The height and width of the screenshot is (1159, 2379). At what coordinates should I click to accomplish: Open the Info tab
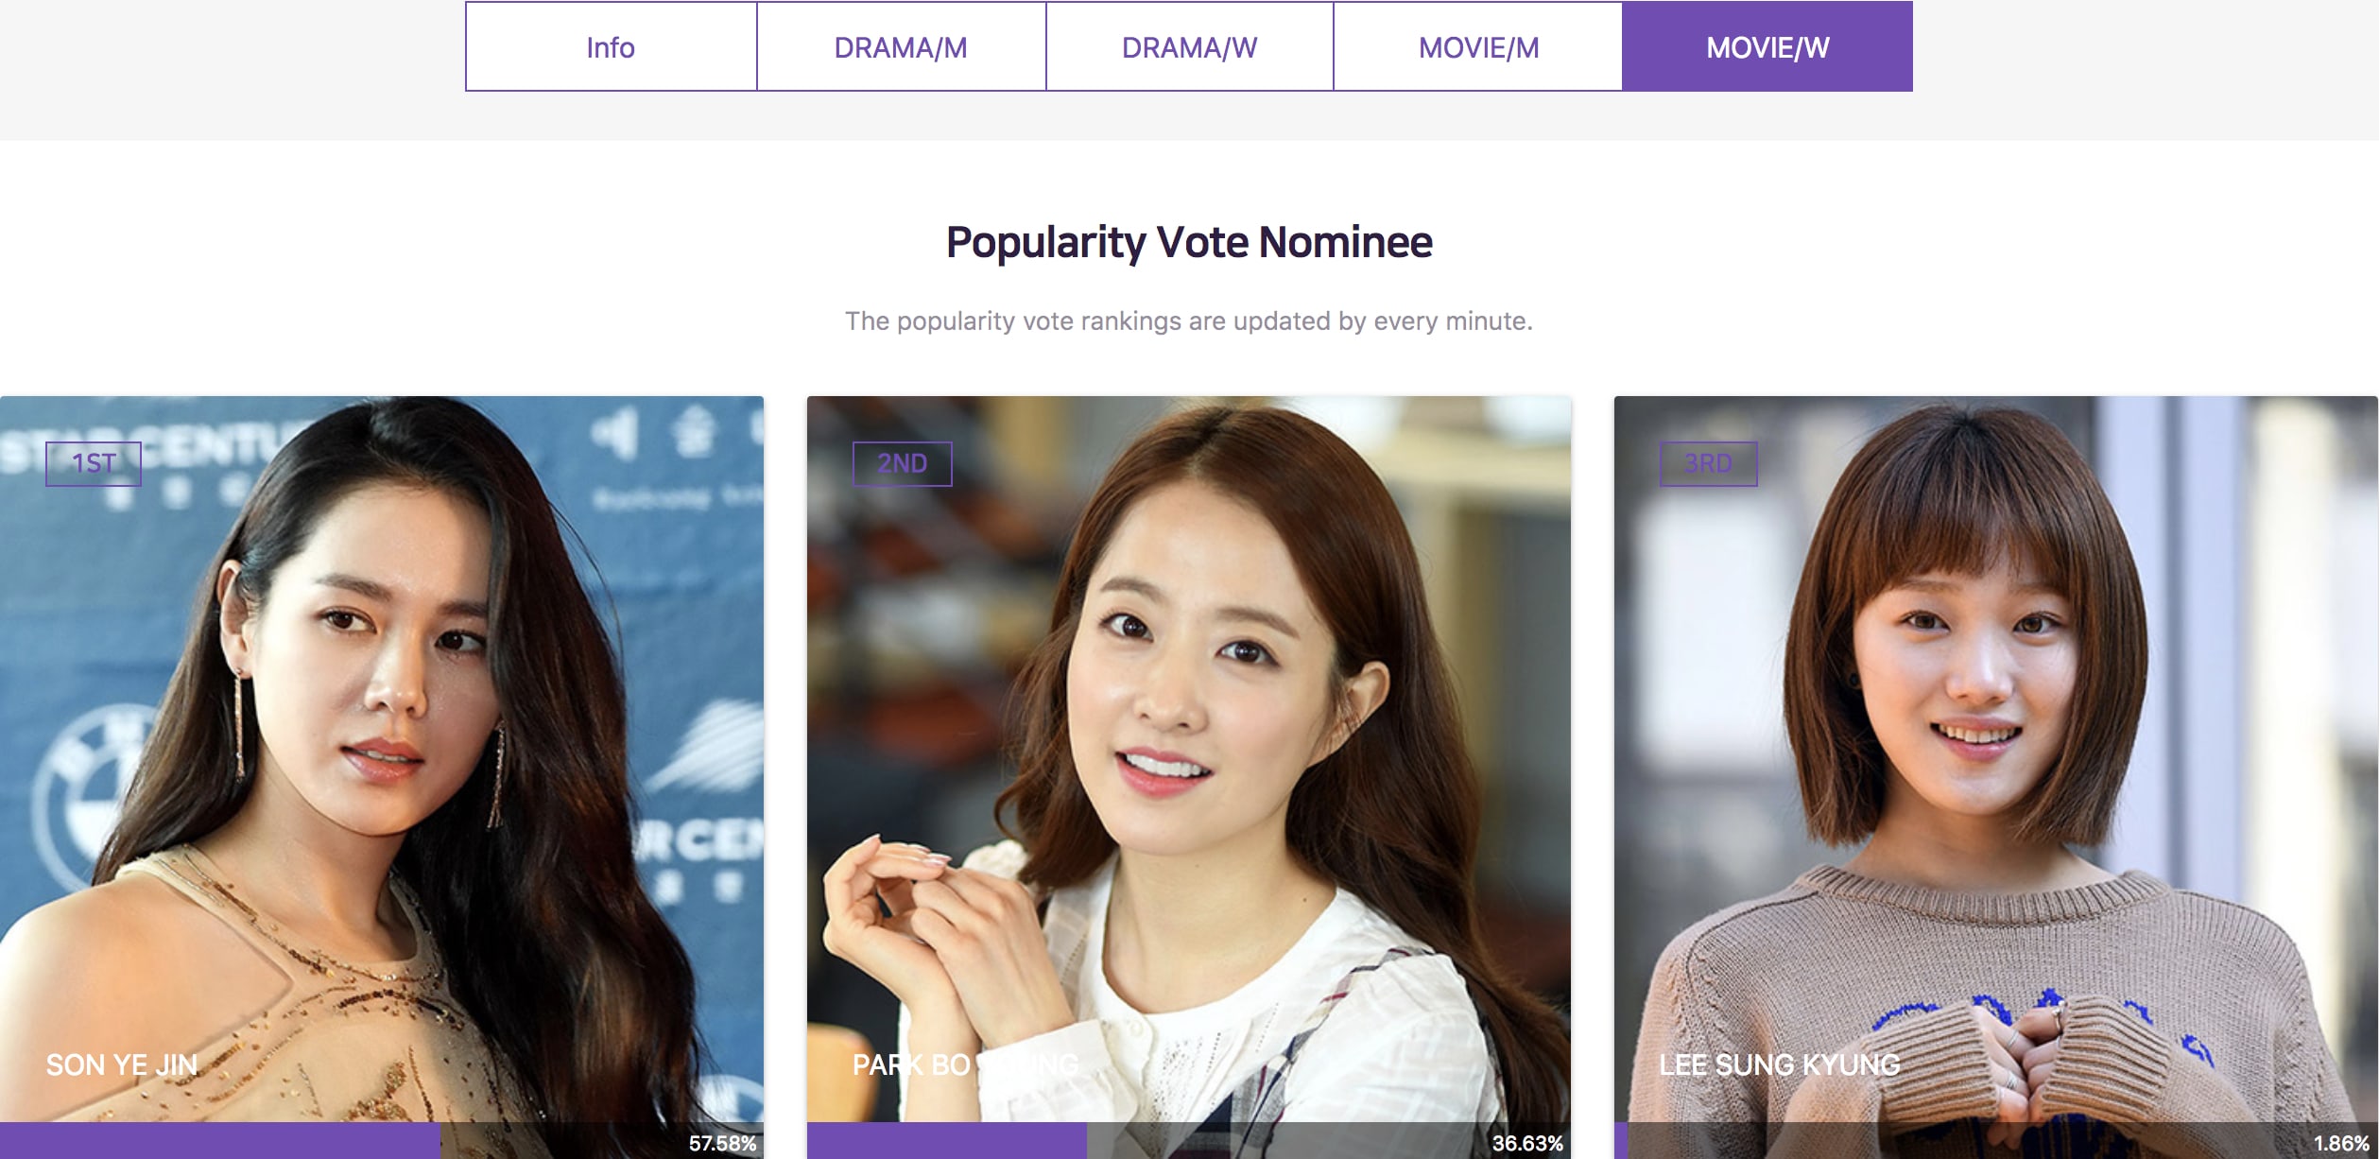611,47
